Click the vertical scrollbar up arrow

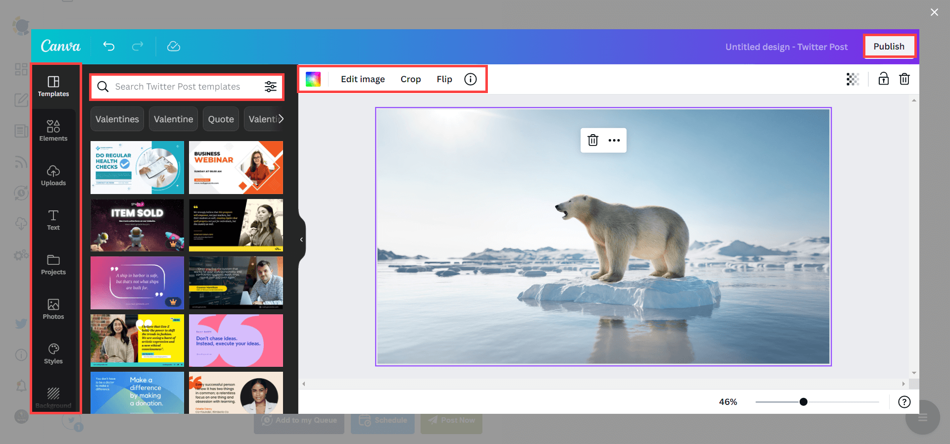(x=914, y=101)
